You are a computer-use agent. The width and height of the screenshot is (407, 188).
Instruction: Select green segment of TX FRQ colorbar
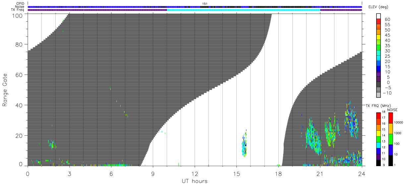tap(378, 139)
